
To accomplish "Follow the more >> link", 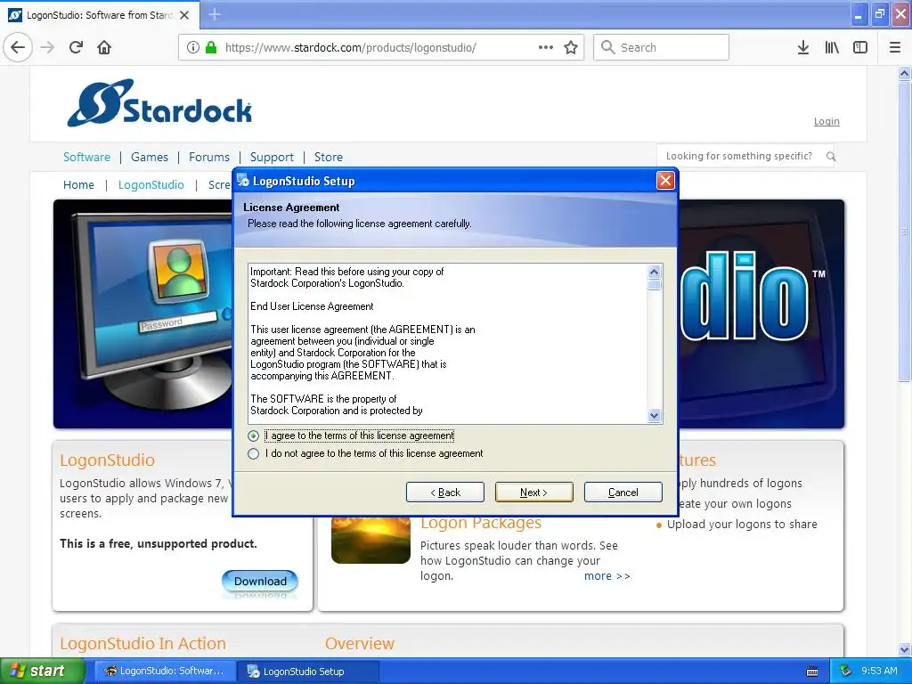I will click(607, 576).
